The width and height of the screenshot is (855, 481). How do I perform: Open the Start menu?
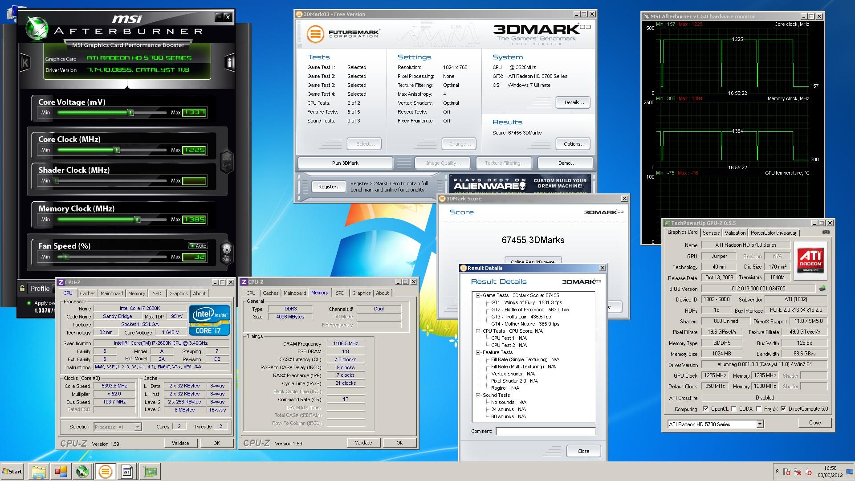12,471
